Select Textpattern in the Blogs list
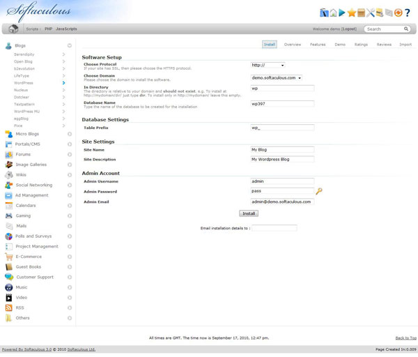 pyautogui.click(x=24, y=105)
